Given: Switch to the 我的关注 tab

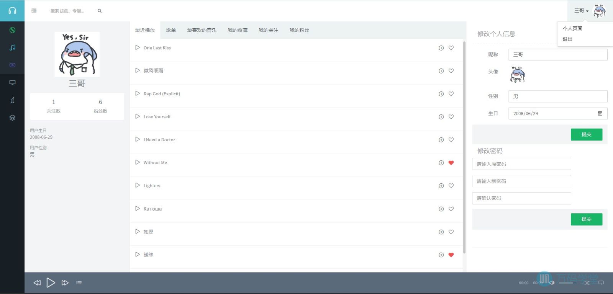Looking at the screenshot, I should [269, 30].
